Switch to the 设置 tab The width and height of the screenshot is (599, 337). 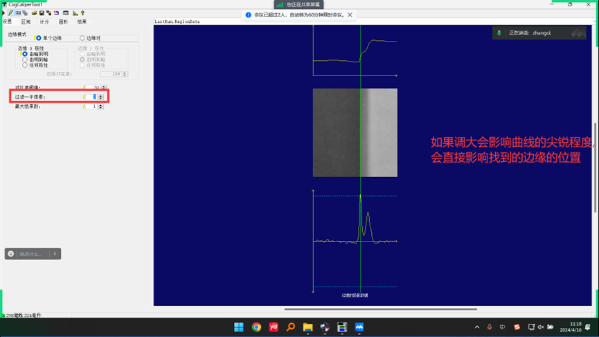(7, 21)
